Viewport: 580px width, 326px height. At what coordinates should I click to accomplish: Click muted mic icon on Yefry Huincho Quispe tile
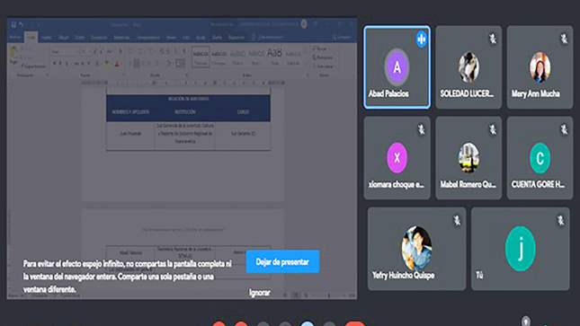[x=457, y=221]
